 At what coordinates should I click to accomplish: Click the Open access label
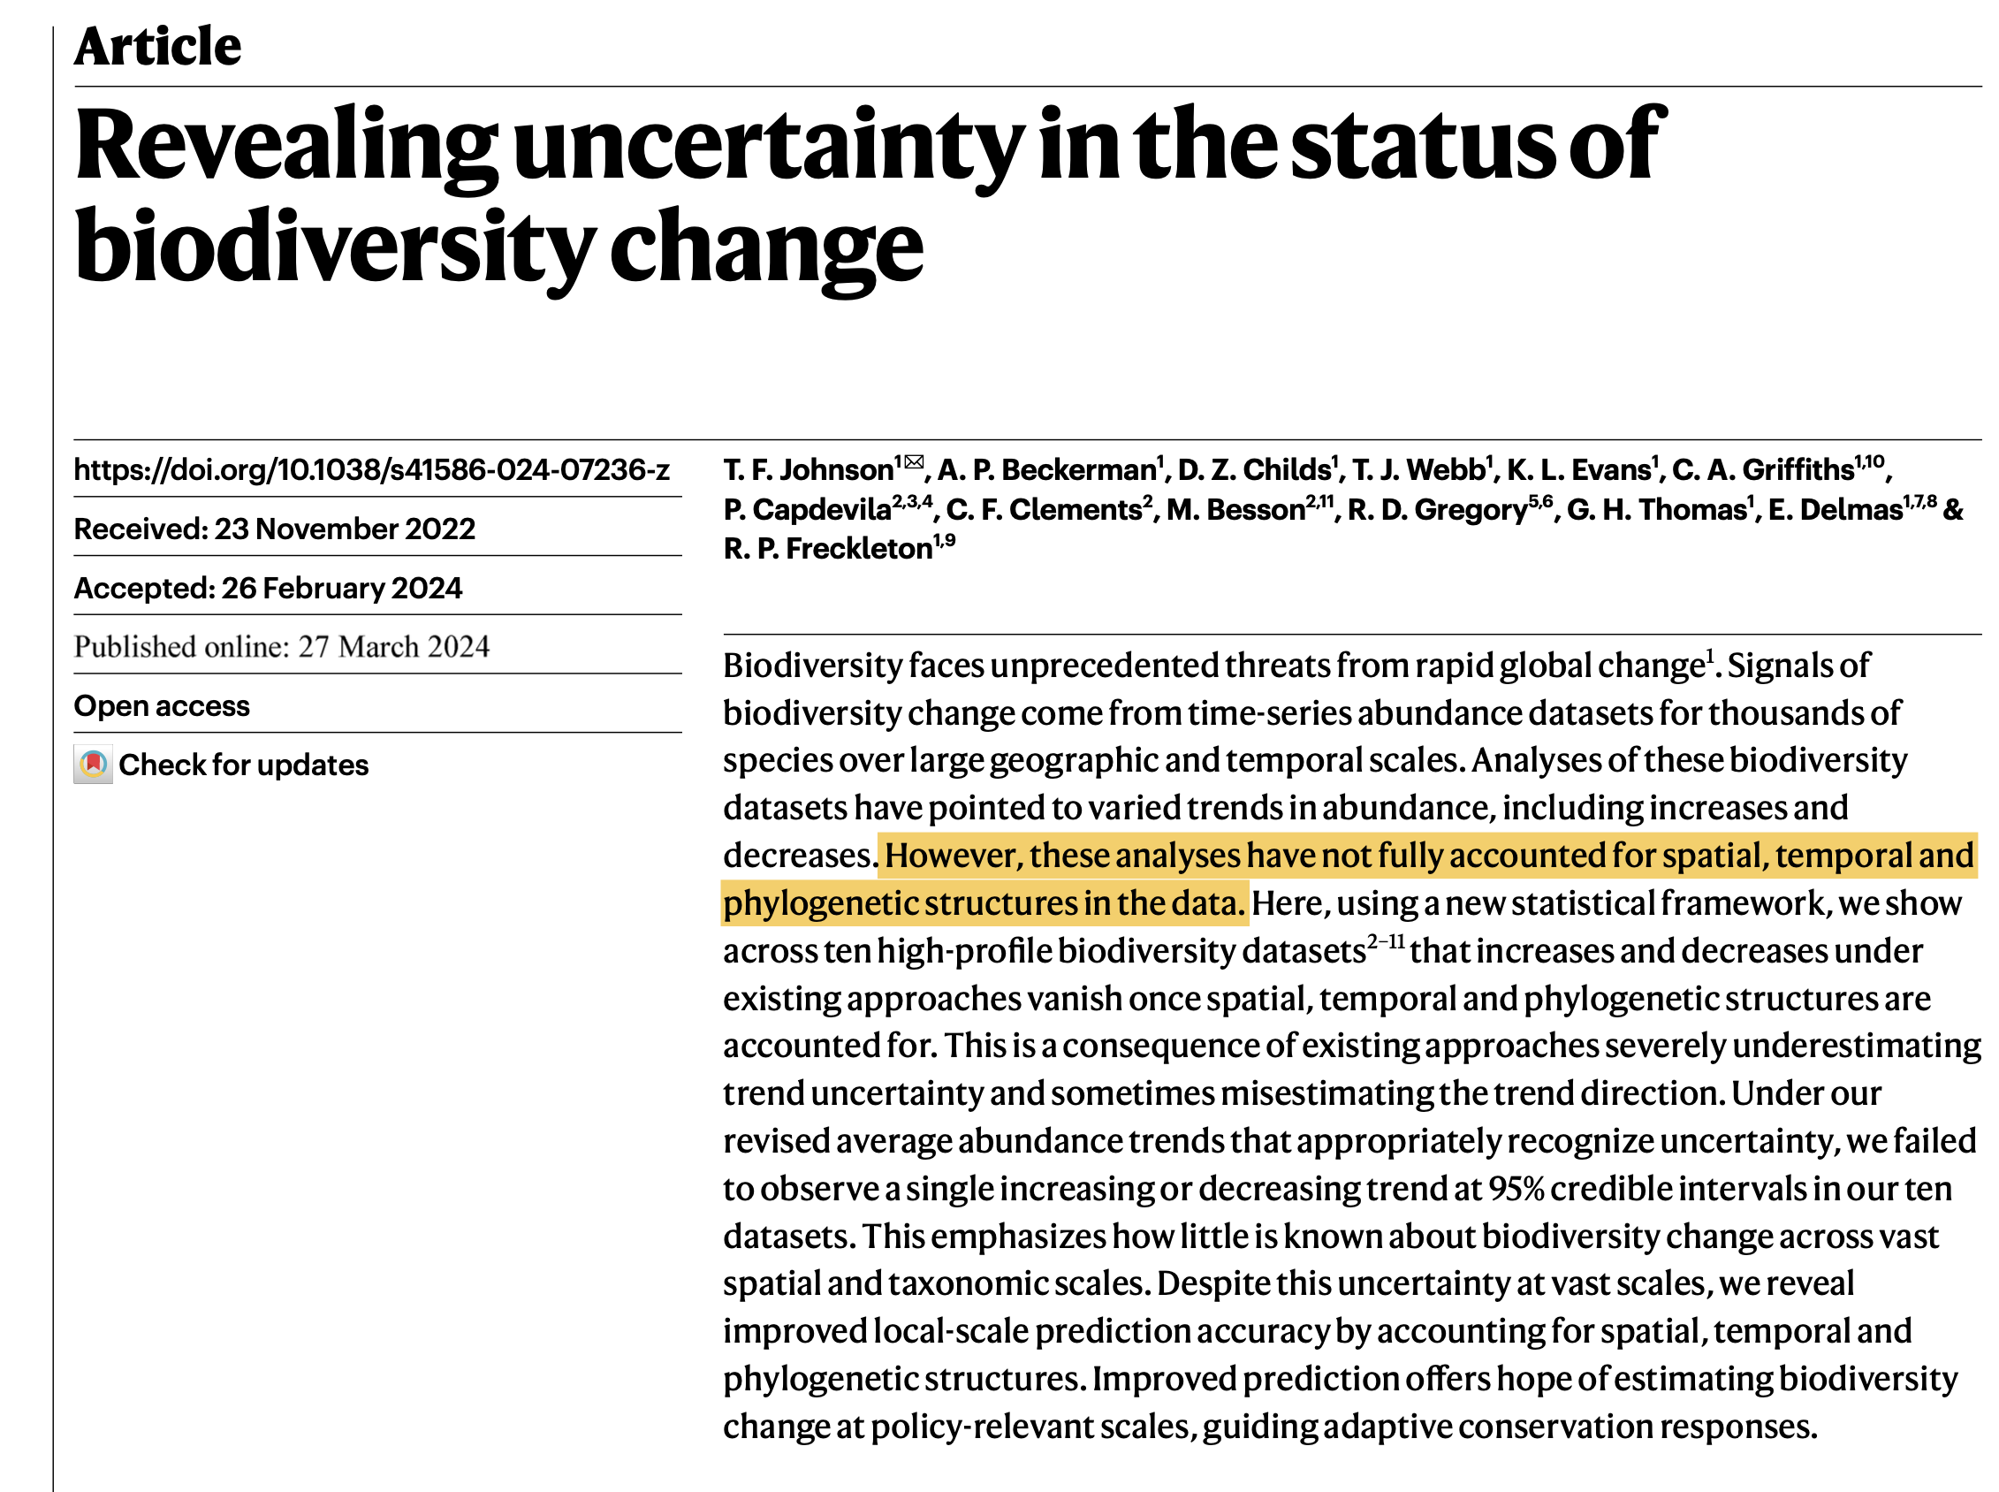pyautogui.click(x=162, y=705)
